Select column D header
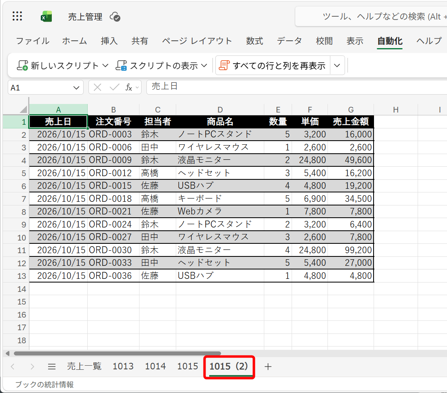This screenshot has height=393, width=447. pos(220,110)
